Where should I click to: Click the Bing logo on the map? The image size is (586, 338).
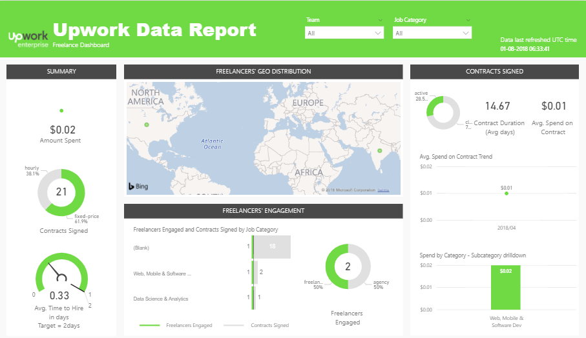tap(138, 186)
